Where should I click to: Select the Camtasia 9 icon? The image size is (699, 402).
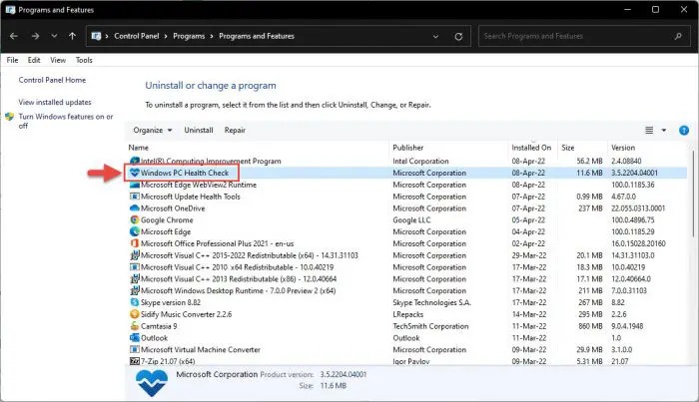(x=134, y=326)
